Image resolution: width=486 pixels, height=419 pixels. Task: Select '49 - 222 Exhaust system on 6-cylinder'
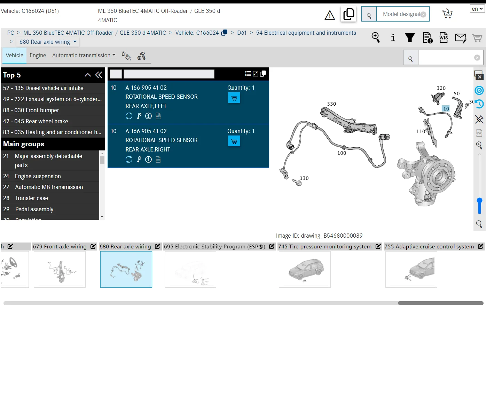point(53,99)
